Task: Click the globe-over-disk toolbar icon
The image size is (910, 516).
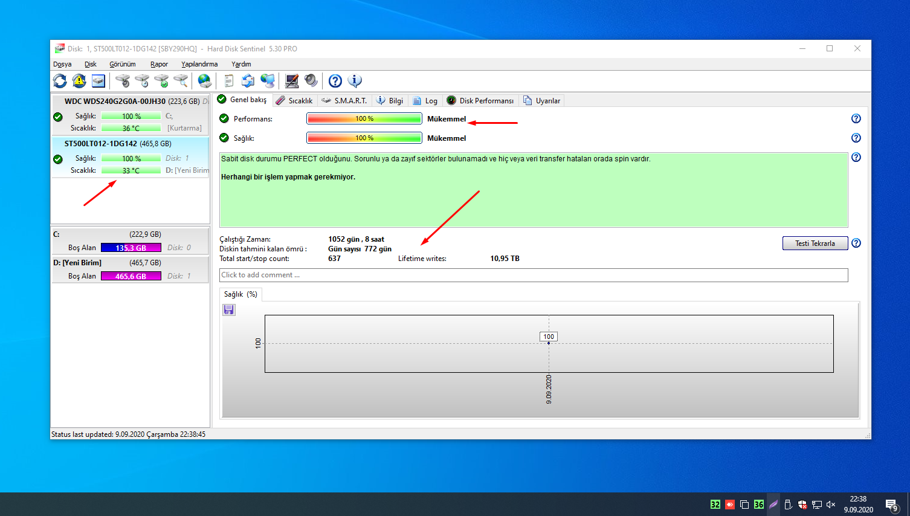Action: [205, 80]
